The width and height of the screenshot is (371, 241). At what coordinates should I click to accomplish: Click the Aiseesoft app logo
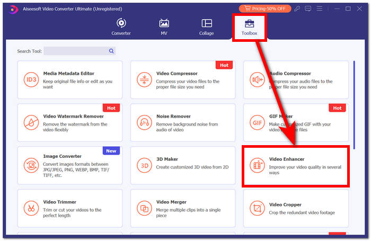click(x=13, y=9)
